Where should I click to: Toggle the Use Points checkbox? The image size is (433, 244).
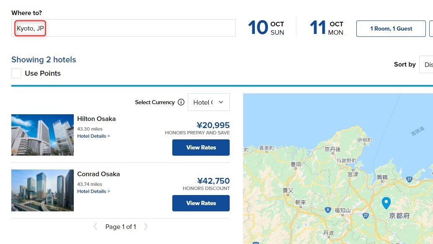click(16, 73)
